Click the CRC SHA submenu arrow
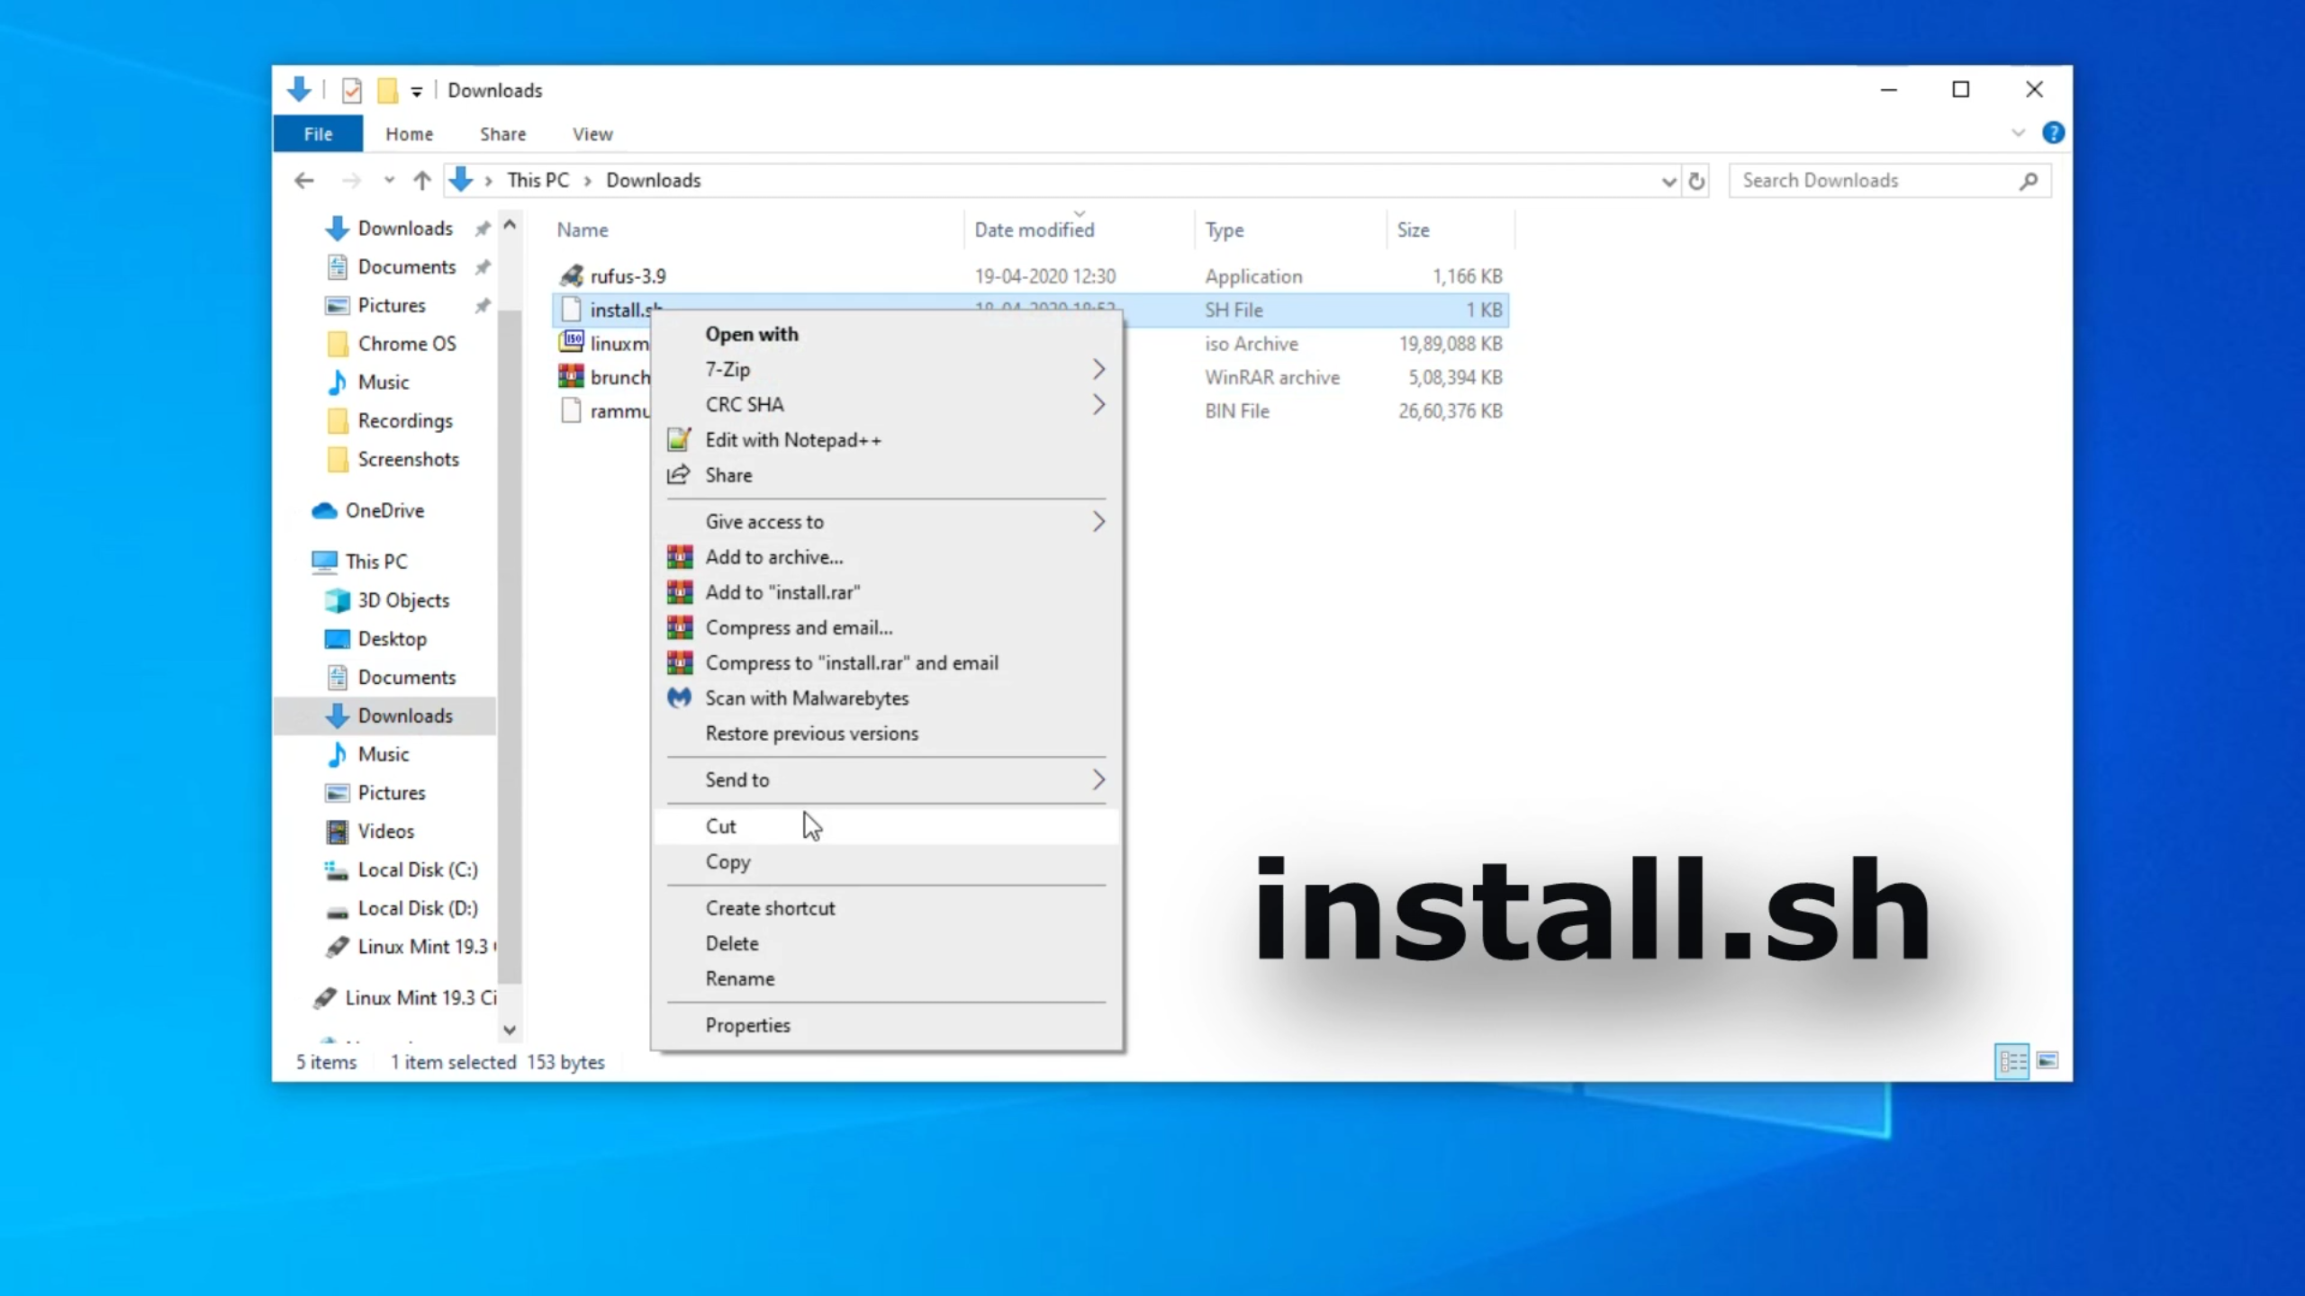Screen dimensions: 2305x1296 [1097, 403]
